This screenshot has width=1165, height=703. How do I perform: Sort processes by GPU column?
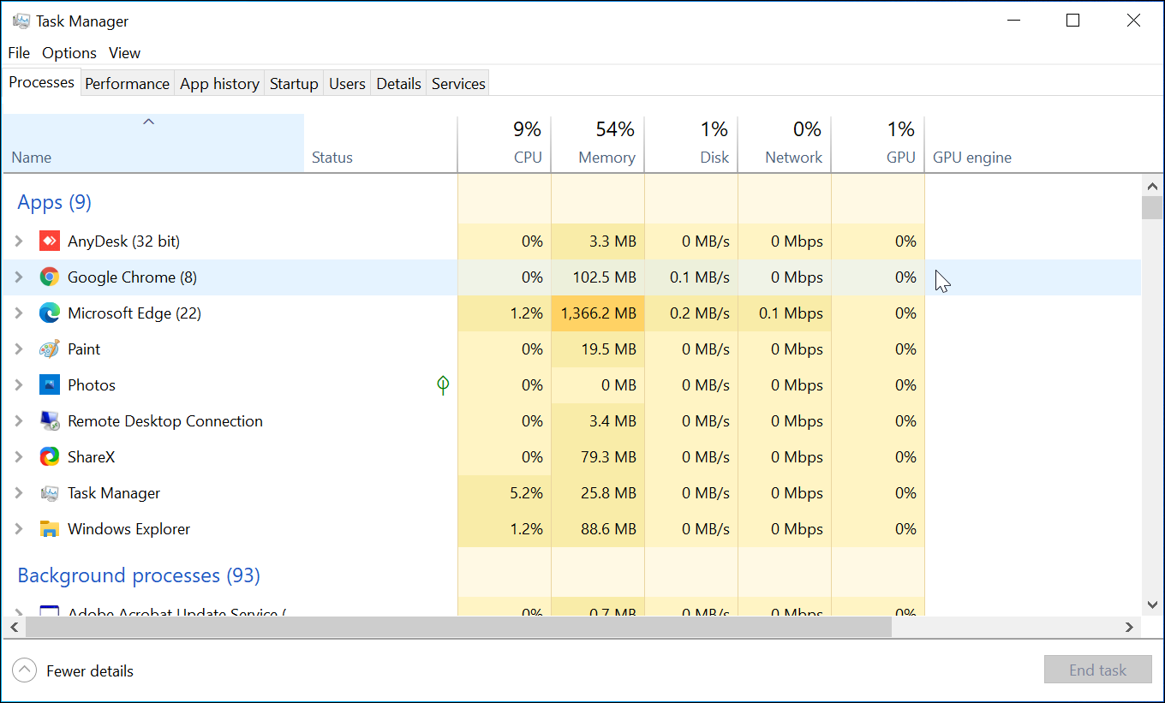[878, 144]
